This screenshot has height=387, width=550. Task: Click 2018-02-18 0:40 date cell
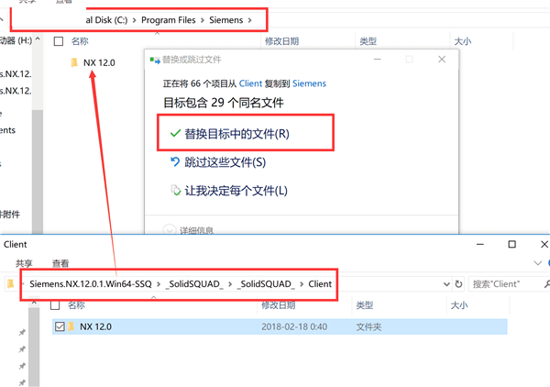coord(294,327)
